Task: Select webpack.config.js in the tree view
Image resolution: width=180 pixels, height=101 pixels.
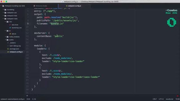Action: tap(16, 52)
